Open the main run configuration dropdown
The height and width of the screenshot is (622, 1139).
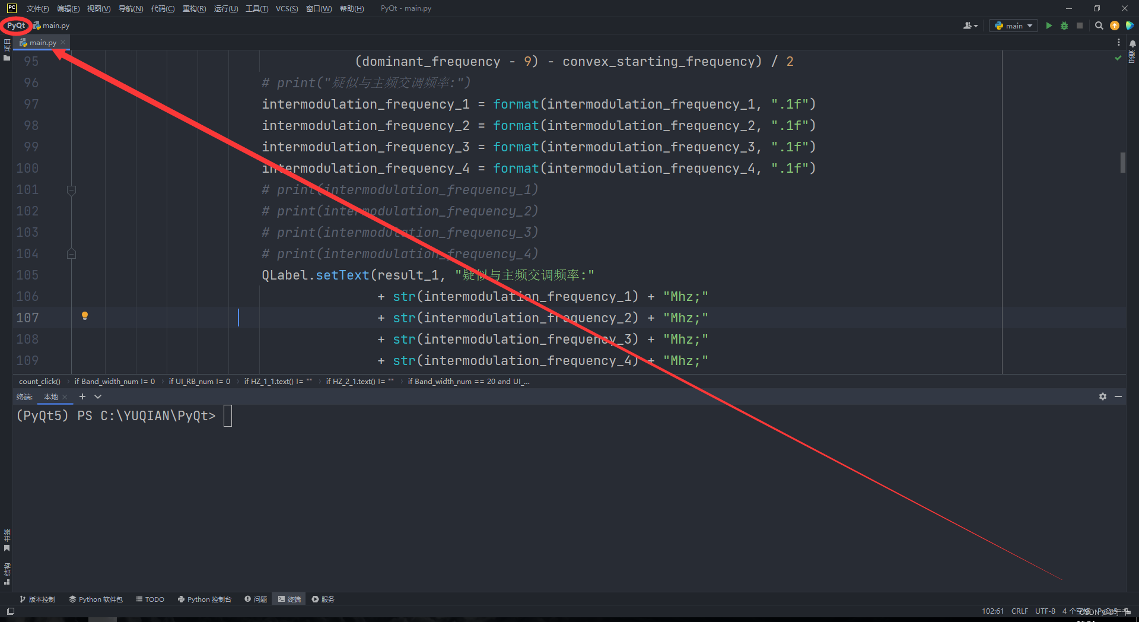pyautogui.click(x=1013, y=26)
